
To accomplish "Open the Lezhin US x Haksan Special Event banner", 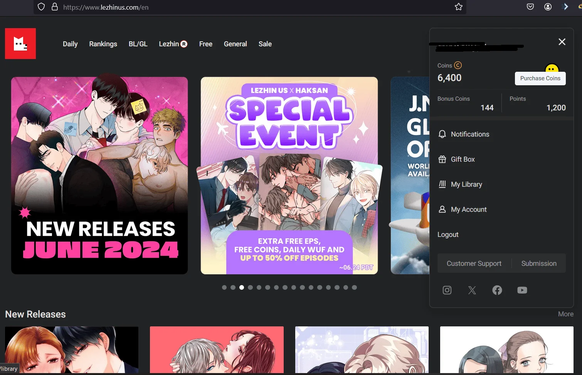I will point(289,176).
